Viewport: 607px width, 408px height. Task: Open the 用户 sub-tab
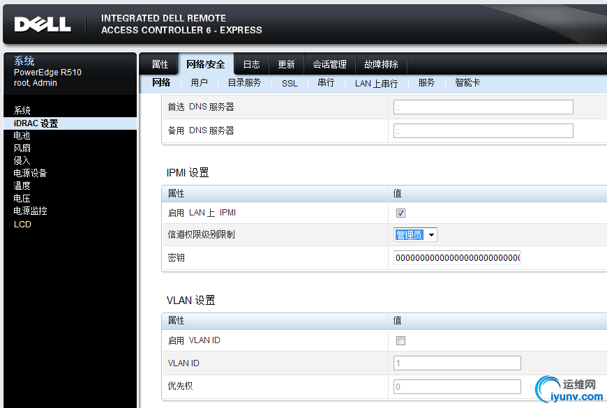(200, 83)
